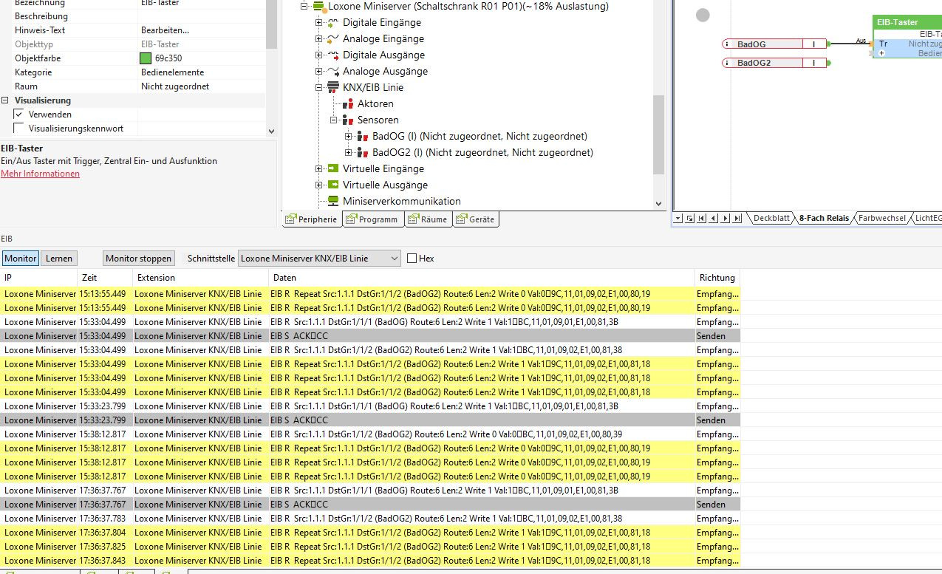Switch to the Programm tab
The height and width of the screenshot is (574, 942).
(372, 219)
